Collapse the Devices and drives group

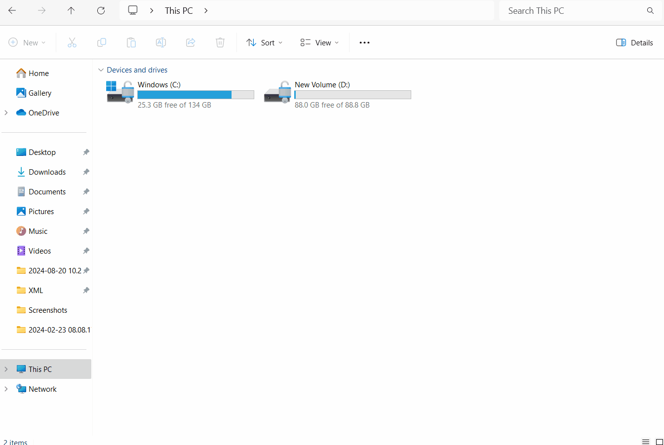tap(101, 70)
